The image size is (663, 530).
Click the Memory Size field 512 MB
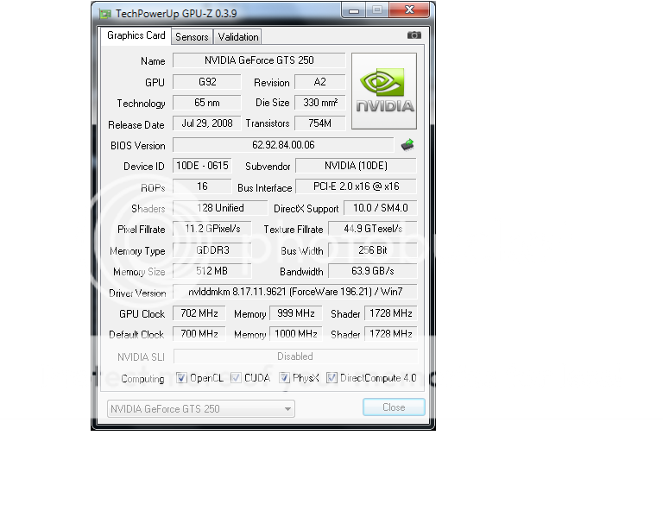(x=212, y=271)
